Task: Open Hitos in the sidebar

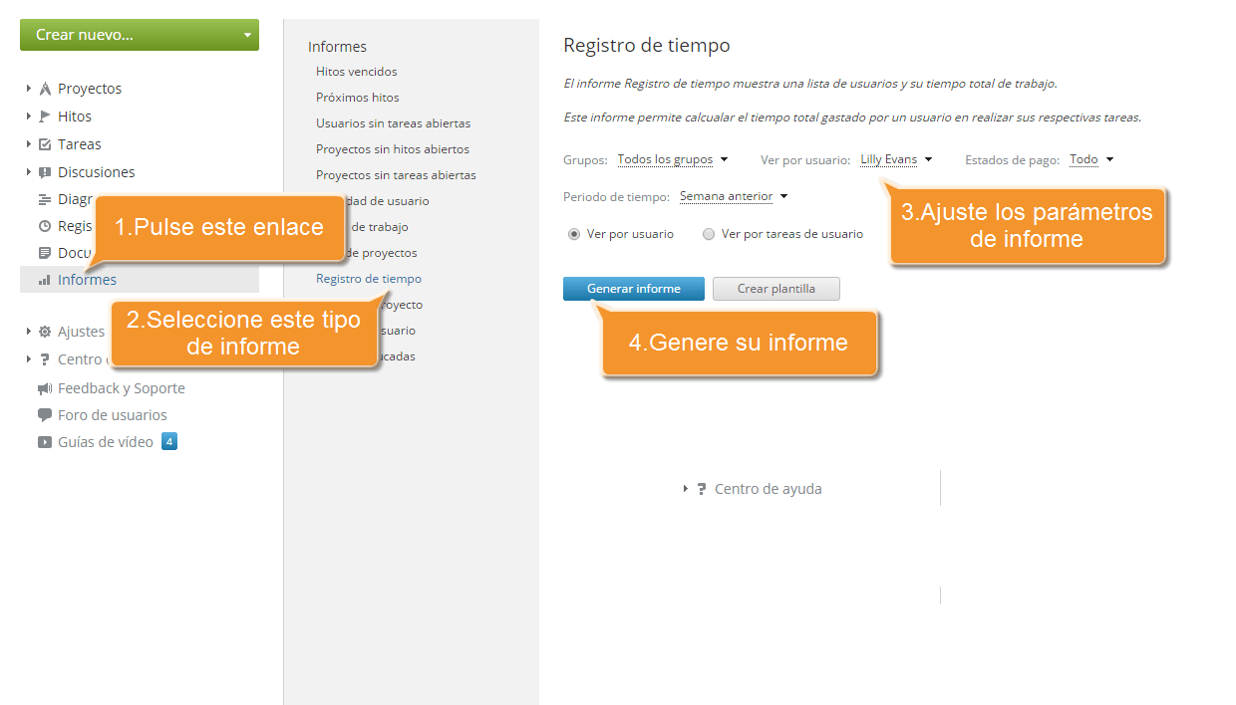Action: click(75, 117)
